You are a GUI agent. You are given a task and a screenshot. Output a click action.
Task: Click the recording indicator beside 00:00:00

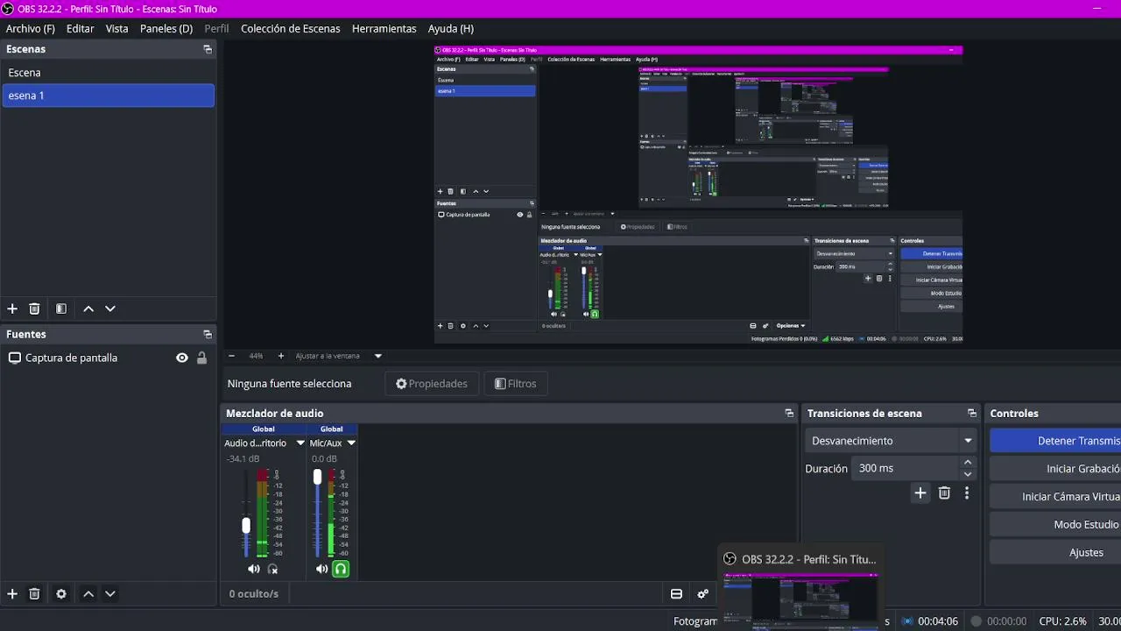coord(976,621)
